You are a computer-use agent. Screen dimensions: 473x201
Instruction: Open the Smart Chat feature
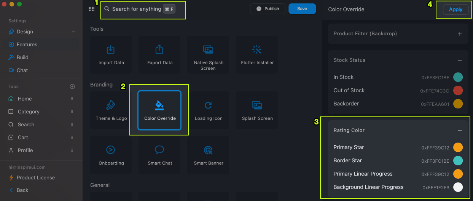(160, 155)
